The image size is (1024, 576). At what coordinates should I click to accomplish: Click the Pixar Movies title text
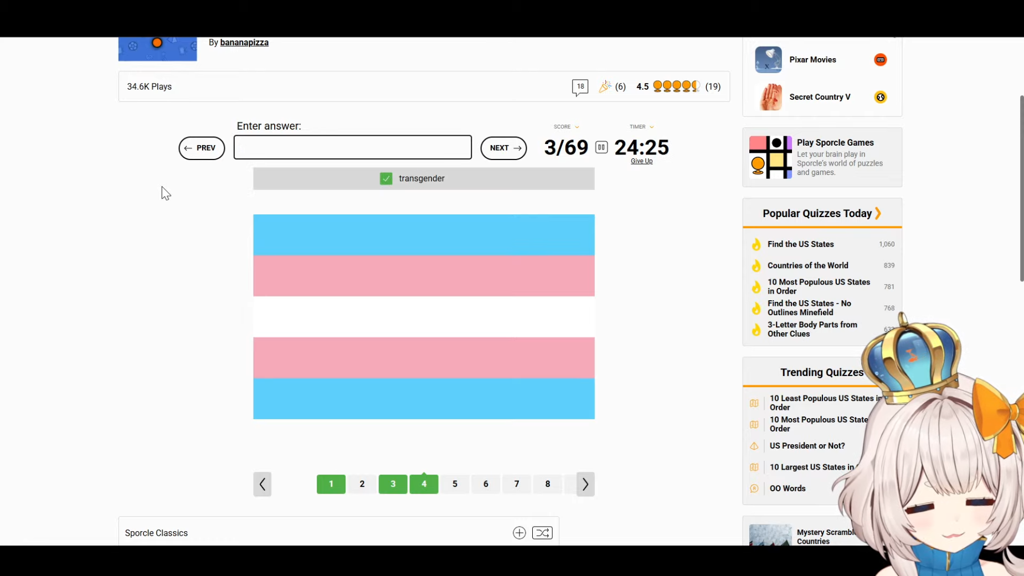click(x=812, y=60)
